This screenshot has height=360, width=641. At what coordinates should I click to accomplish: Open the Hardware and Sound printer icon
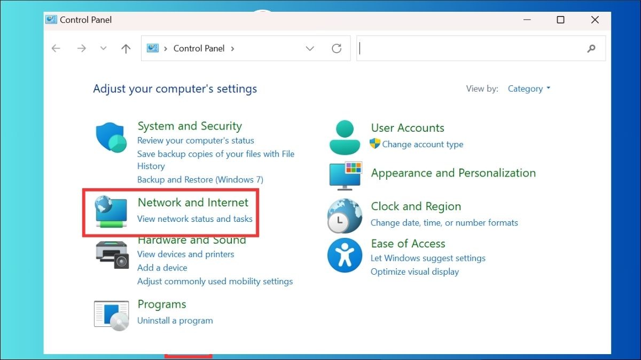[x=112, y=254]
